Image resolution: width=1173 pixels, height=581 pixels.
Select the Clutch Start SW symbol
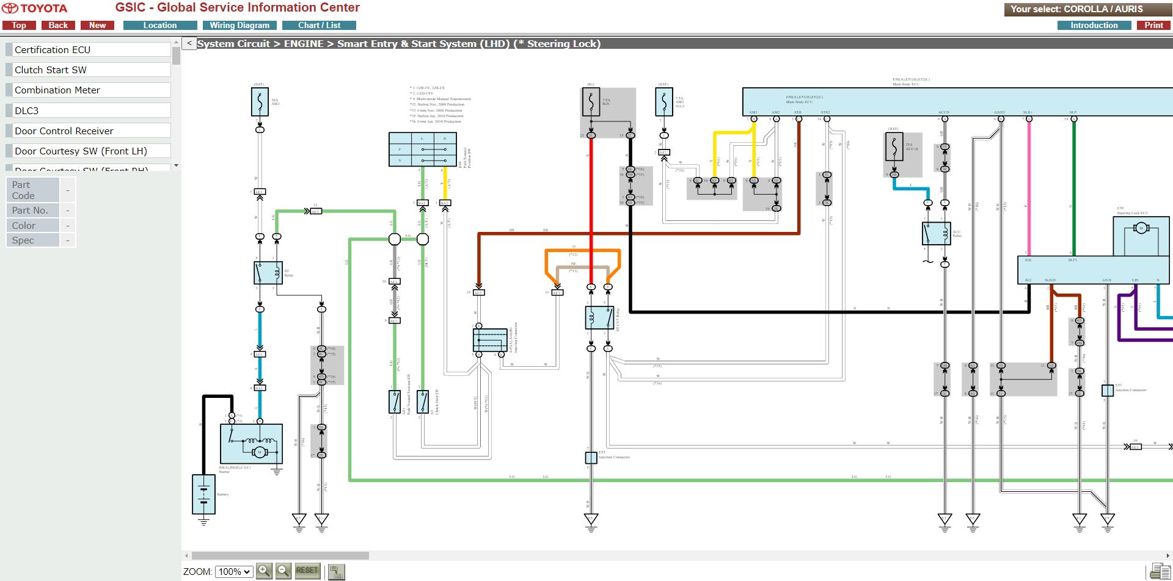(422, 402)
